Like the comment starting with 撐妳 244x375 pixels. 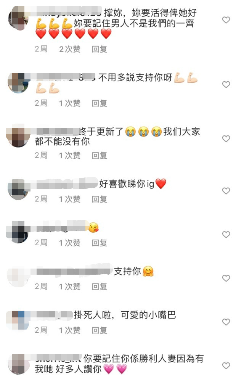pos(226,20)
